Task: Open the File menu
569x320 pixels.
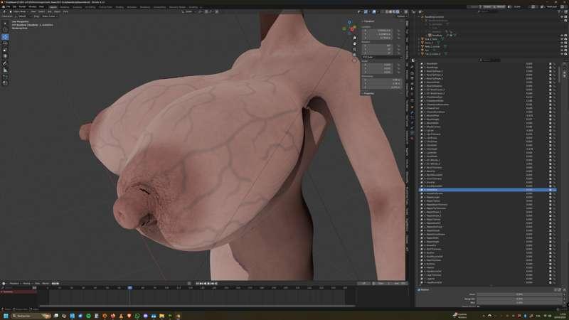Action: [8, 6]
